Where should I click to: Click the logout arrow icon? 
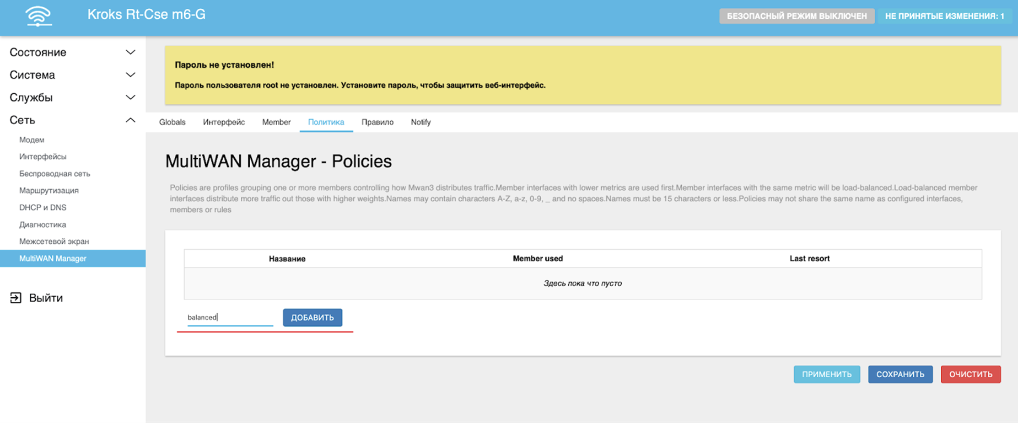tap(15, 298)
